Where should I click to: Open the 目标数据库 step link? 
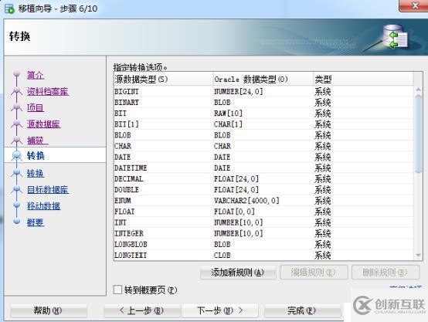pos(48,190)
